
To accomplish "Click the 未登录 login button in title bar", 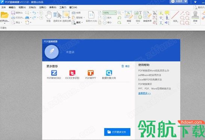I will 179,1.
